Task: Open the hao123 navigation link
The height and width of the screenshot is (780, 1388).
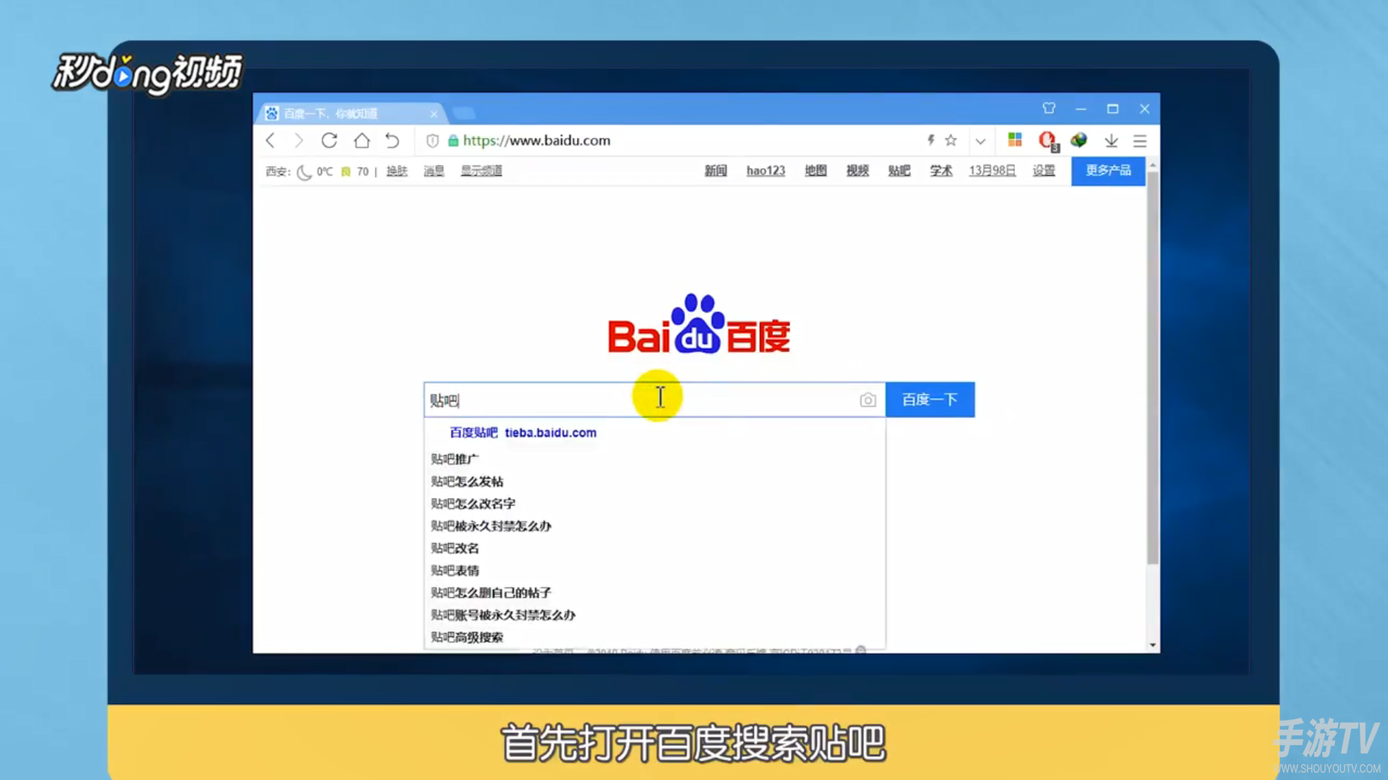Action: click(x=766, y=170)
